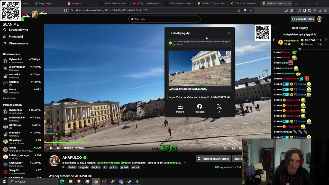Show next weekly top gifters
The width and height of the screenshot is (329, 185).
pyautogui.click(x=326, y=40)
